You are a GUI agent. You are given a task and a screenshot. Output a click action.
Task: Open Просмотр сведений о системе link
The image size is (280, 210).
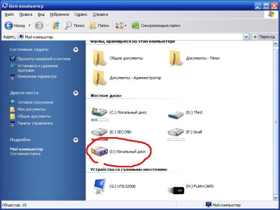44,59
